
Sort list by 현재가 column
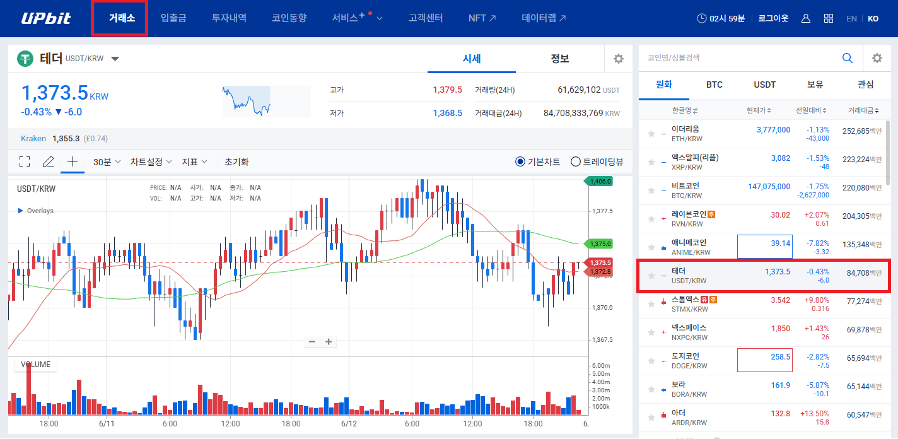coord(759,110)
